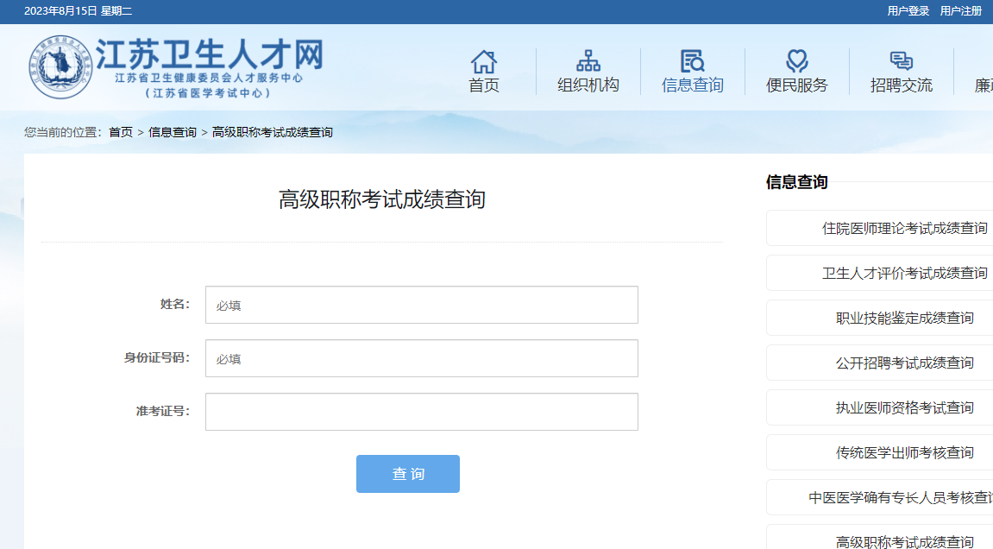Viewport: 993px width, 549px height.
Task: Open the 组织机构 organization chart icon
Action: click(588, 62)
